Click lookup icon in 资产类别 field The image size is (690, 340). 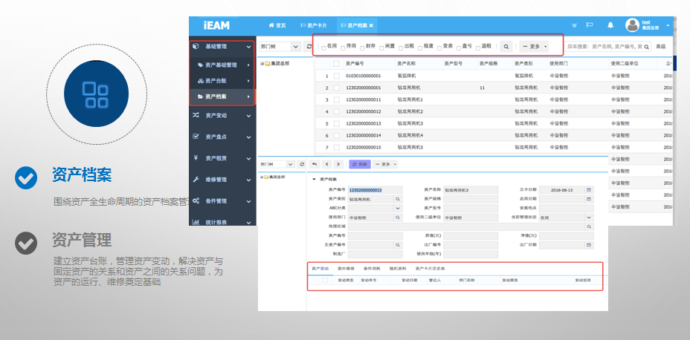(x=398, y=200)
